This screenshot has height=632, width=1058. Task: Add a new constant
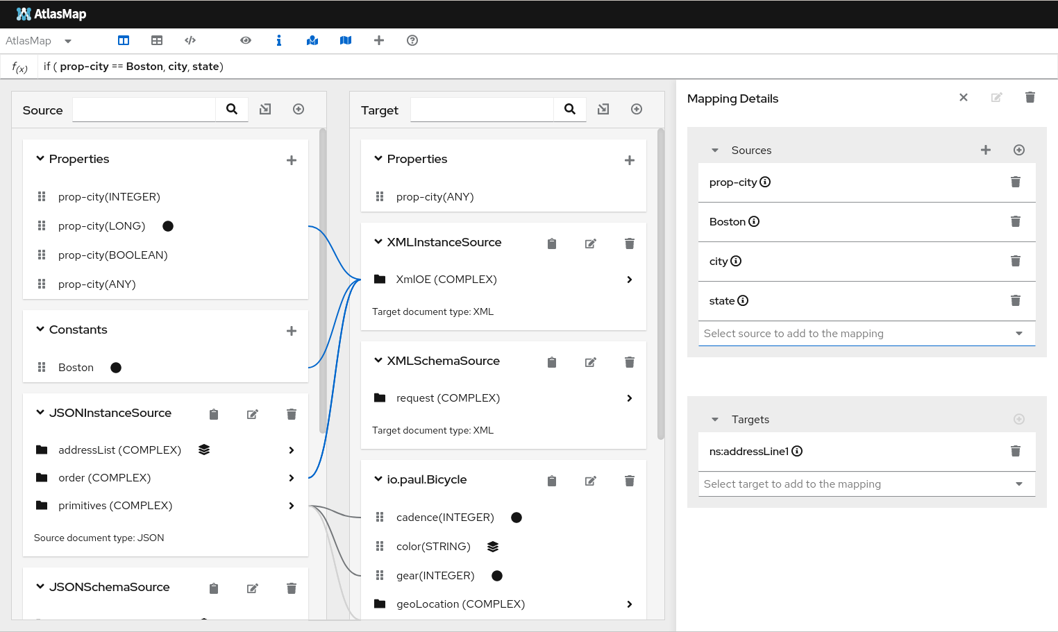[x=292, y=331]
